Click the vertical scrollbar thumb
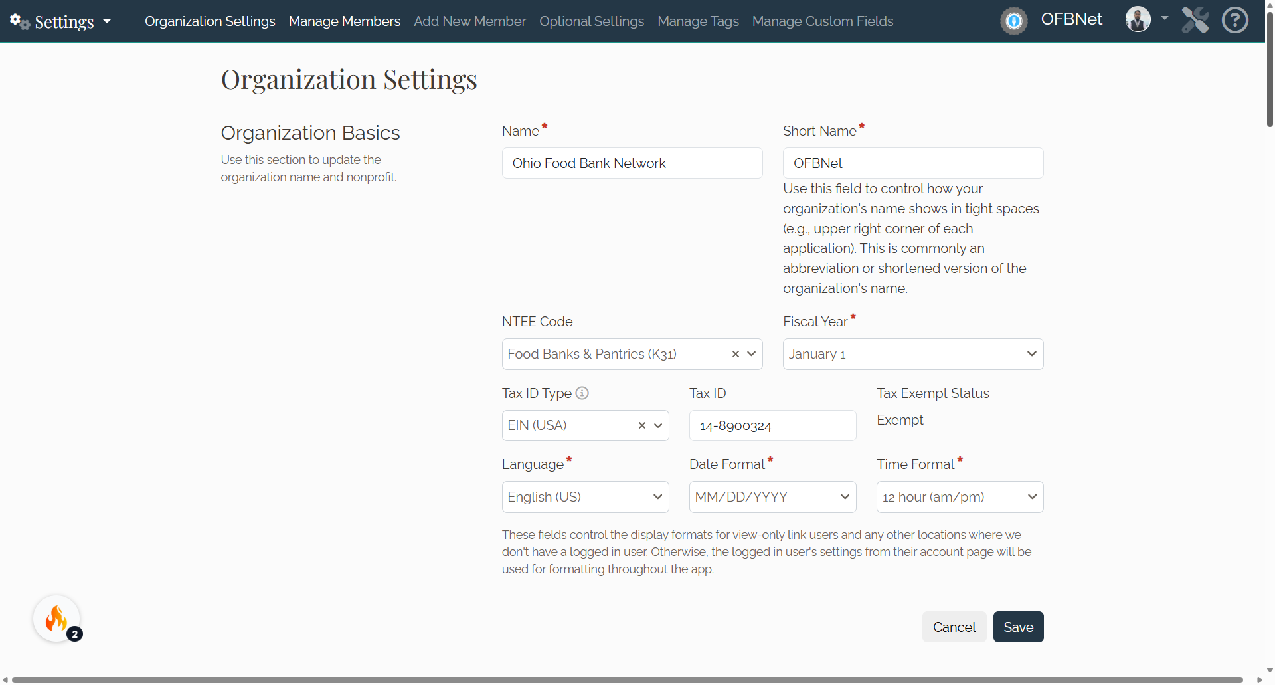Screen dimensions: 1275x685 (1270, 69)
